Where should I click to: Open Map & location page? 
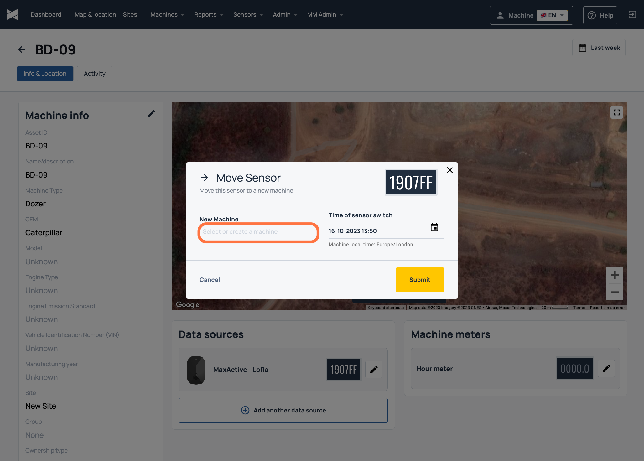pyautogui.click(x=95, y=14)
